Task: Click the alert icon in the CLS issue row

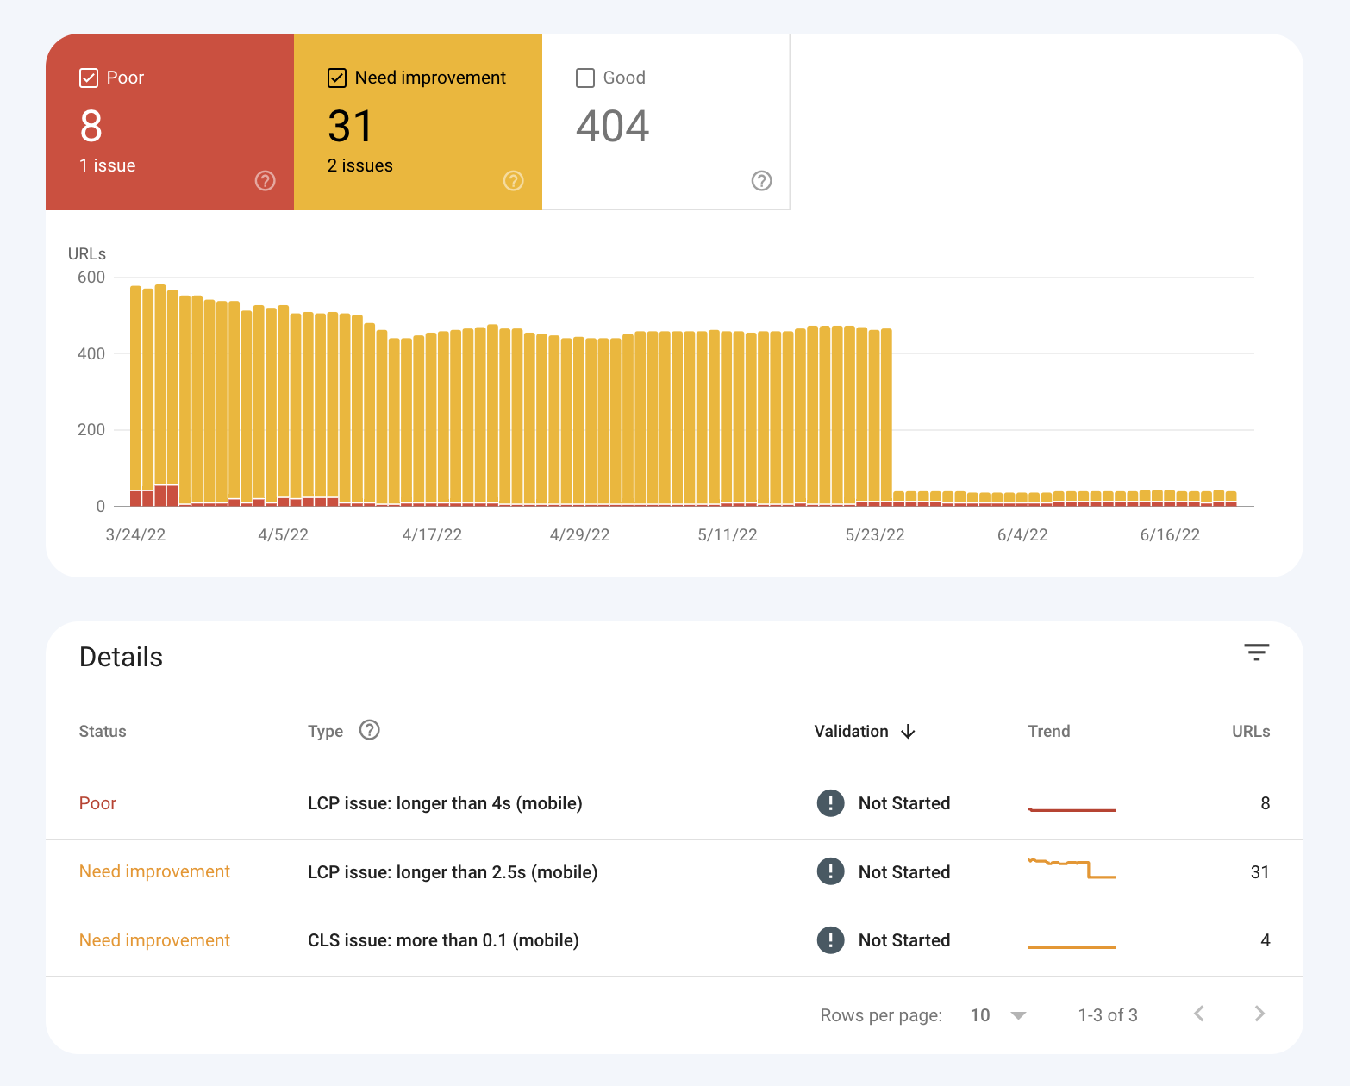Action: pos(830,940)
